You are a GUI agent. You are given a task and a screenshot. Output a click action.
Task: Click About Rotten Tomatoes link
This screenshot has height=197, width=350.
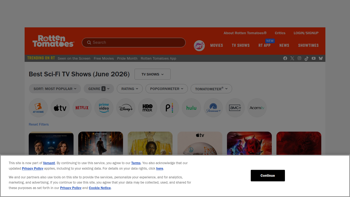(x=245, y=33)
